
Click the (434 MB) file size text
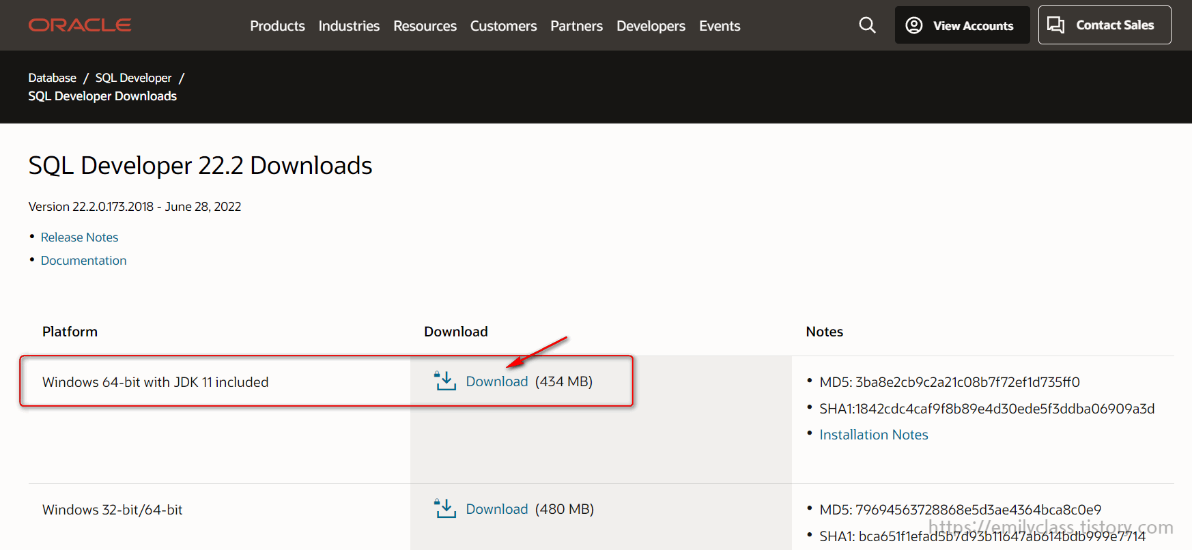click(x=563, y=381)
